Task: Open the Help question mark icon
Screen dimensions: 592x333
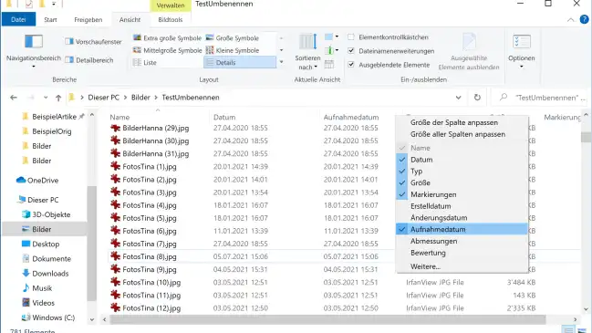Action: 584,20
